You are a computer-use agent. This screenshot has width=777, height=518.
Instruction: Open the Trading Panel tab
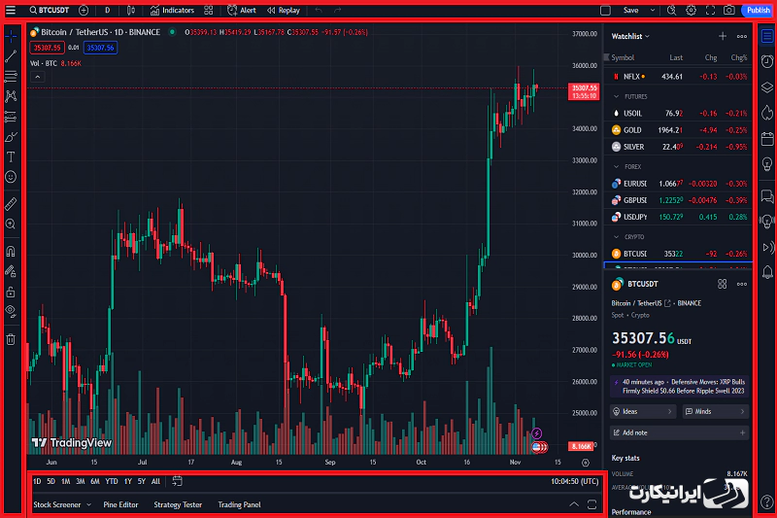(239, 504)
